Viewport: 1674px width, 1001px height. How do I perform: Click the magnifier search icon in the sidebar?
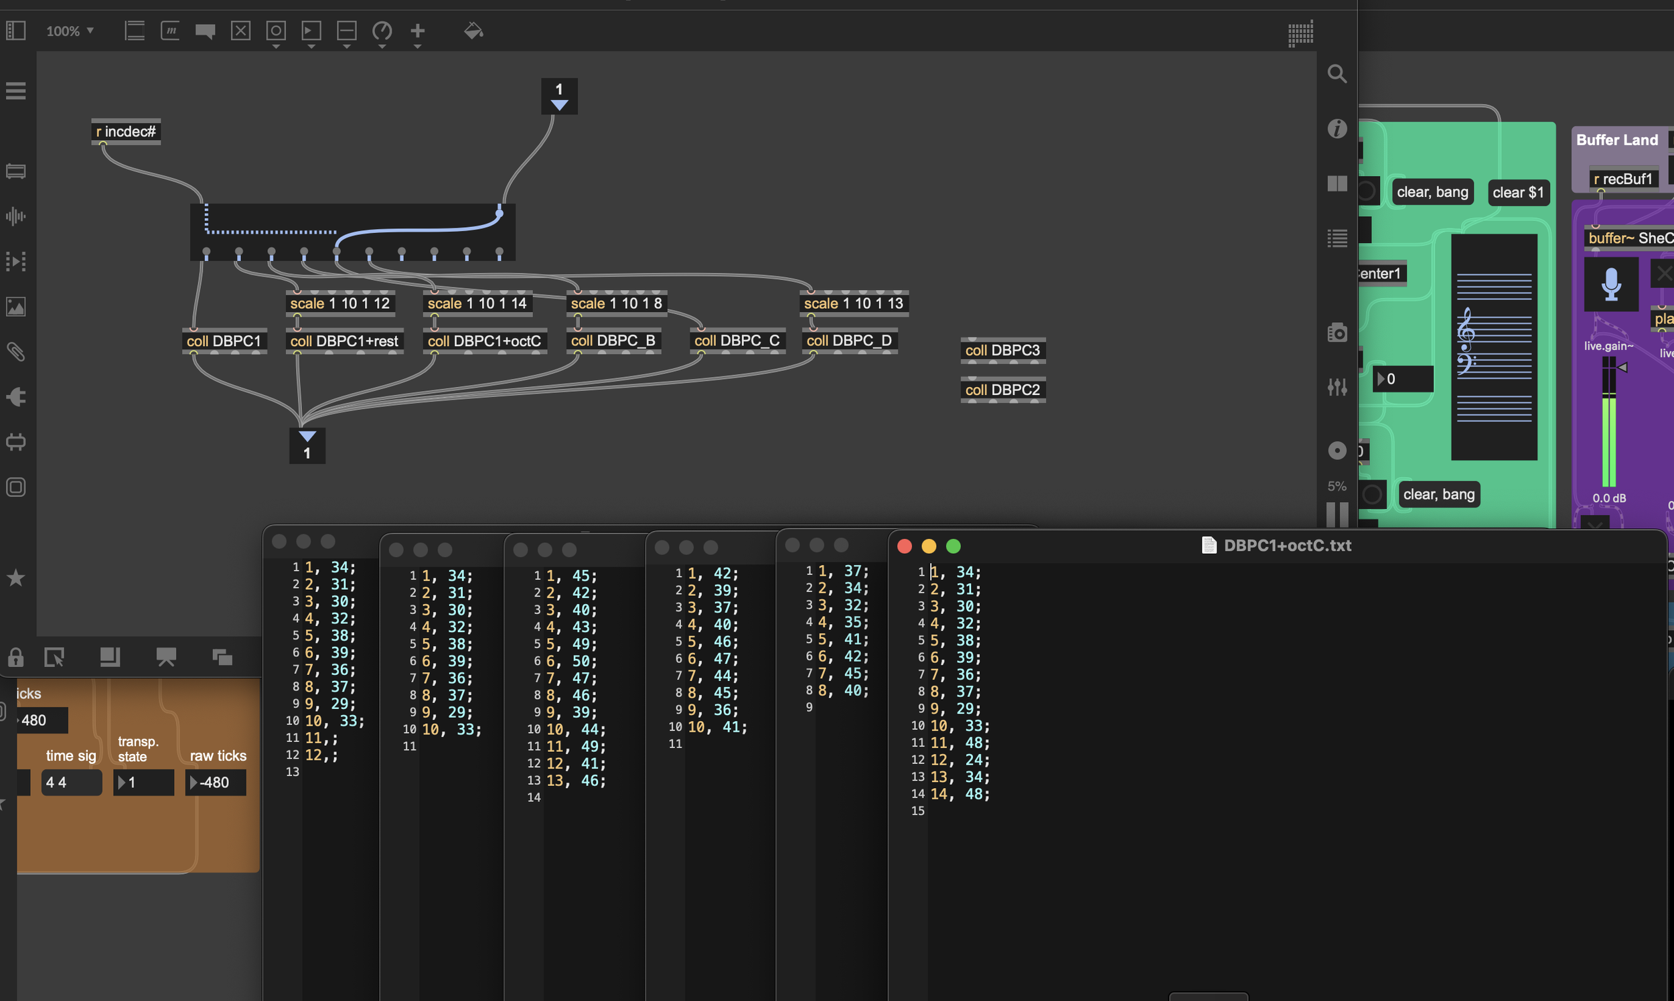[1337, 74]
